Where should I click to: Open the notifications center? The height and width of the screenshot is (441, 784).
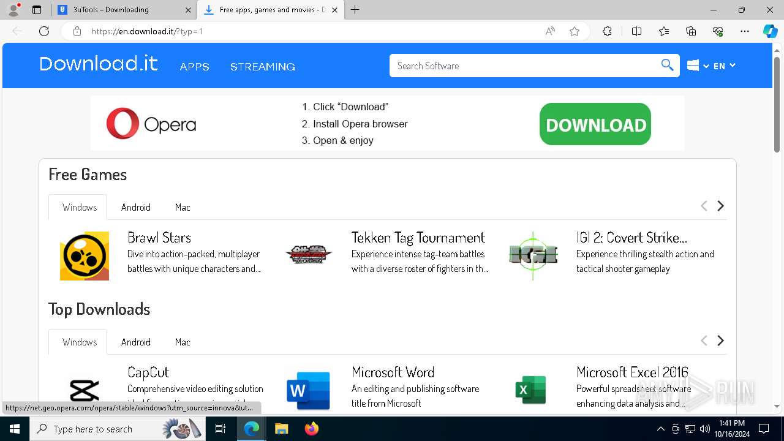point(764,429)
